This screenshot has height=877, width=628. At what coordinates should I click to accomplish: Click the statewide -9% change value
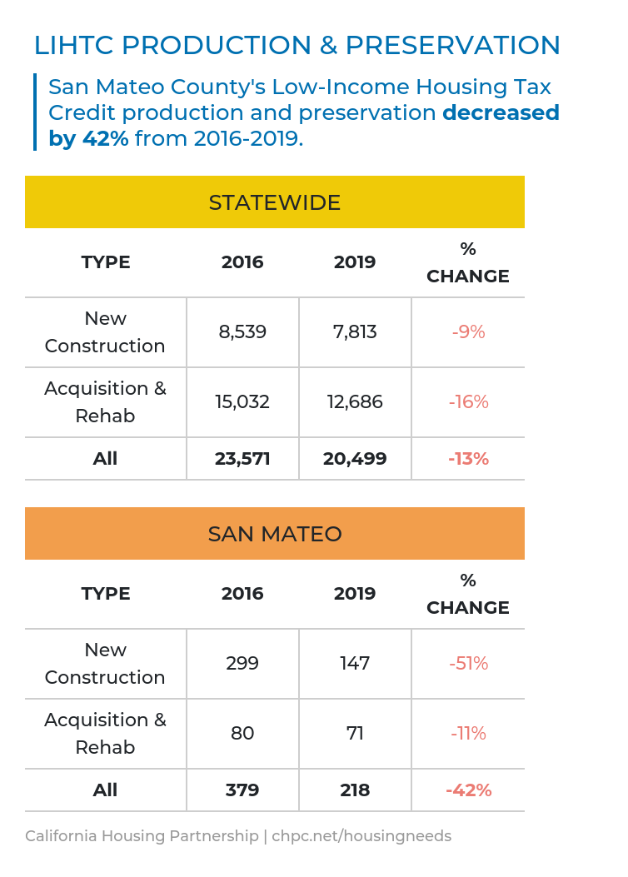pyautogui.click(x=468, y=332)
